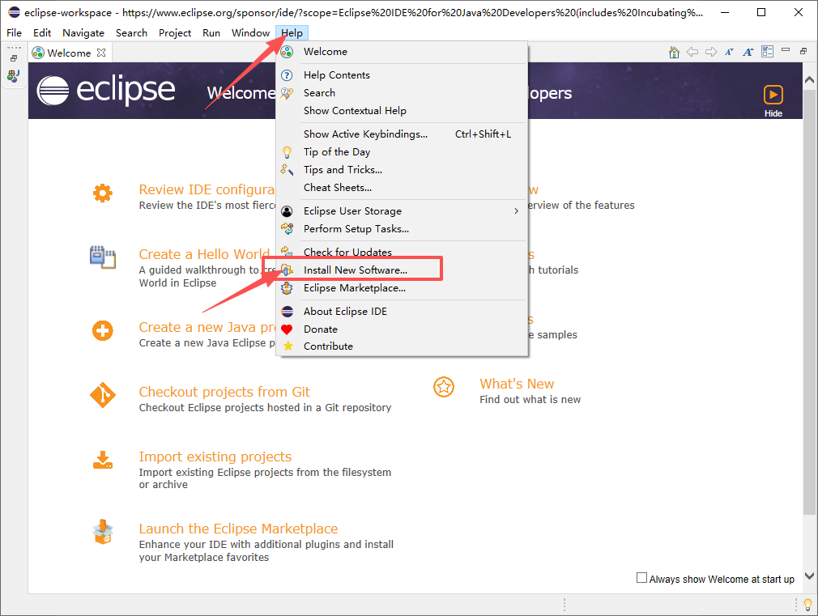The image size is (818, 616).
Task: Open the Window menu
Action: tap(250, 33)
